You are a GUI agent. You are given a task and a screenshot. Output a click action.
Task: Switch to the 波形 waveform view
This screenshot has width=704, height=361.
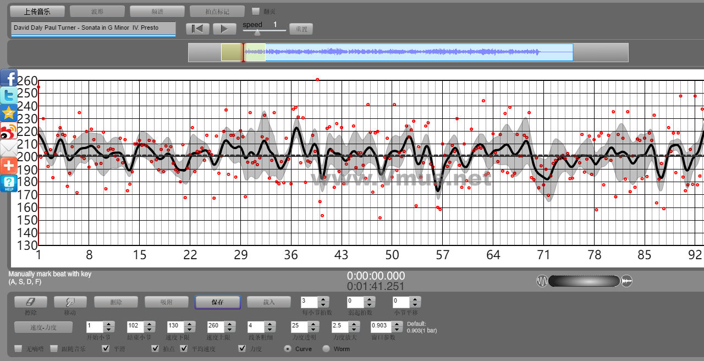tap(97, 11)
